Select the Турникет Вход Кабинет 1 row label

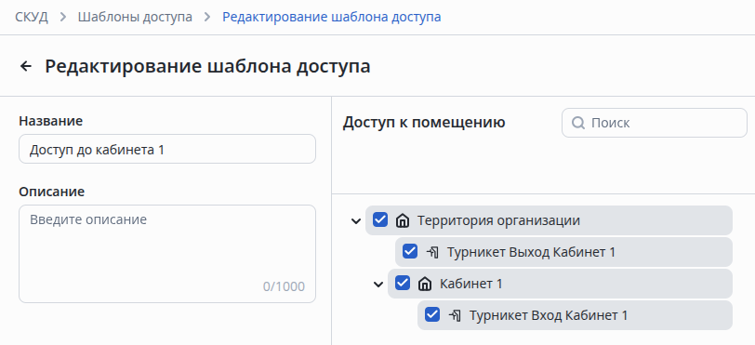tap(549, 315)
